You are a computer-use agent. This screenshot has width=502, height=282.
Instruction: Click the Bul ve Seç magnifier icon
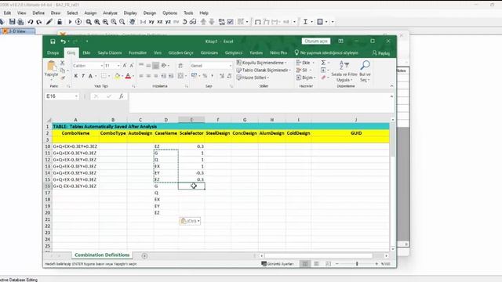365,65
